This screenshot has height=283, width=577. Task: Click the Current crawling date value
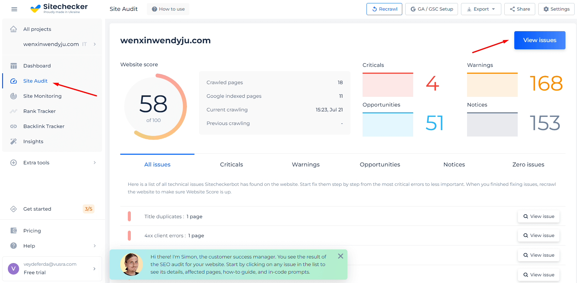point(329,110)
